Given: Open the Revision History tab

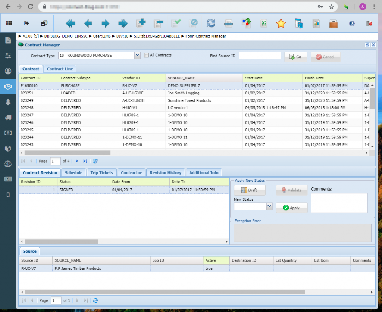Looking at the screenshot, I should (x=166, y=172).
